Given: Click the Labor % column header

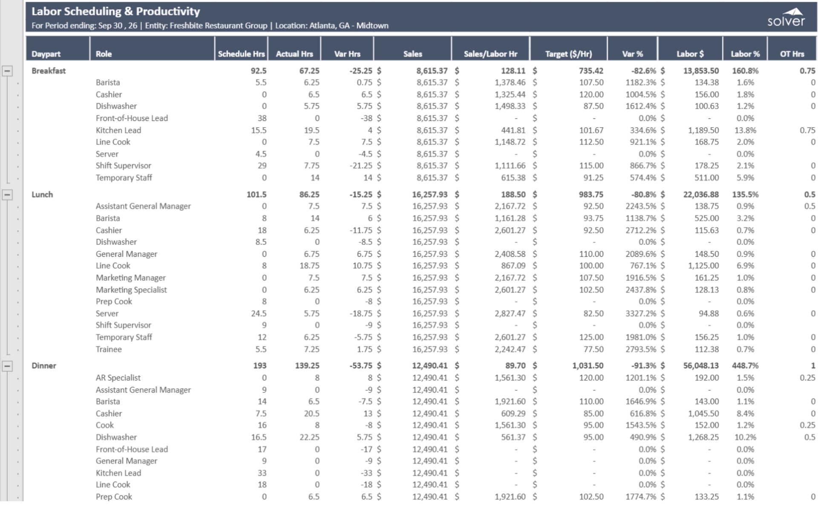Looking at the screenshot, I should coord(745,54).
